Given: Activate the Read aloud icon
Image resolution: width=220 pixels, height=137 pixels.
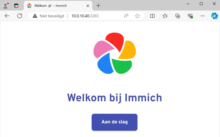Looking at the screenshot, I should [x=126, y=16].
